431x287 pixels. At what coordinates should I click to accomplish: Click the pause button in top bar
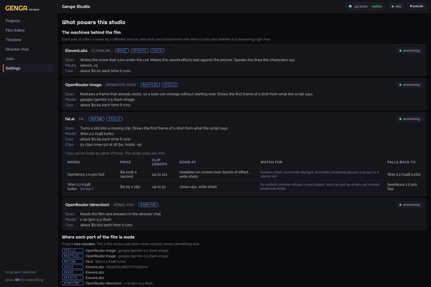417,6
